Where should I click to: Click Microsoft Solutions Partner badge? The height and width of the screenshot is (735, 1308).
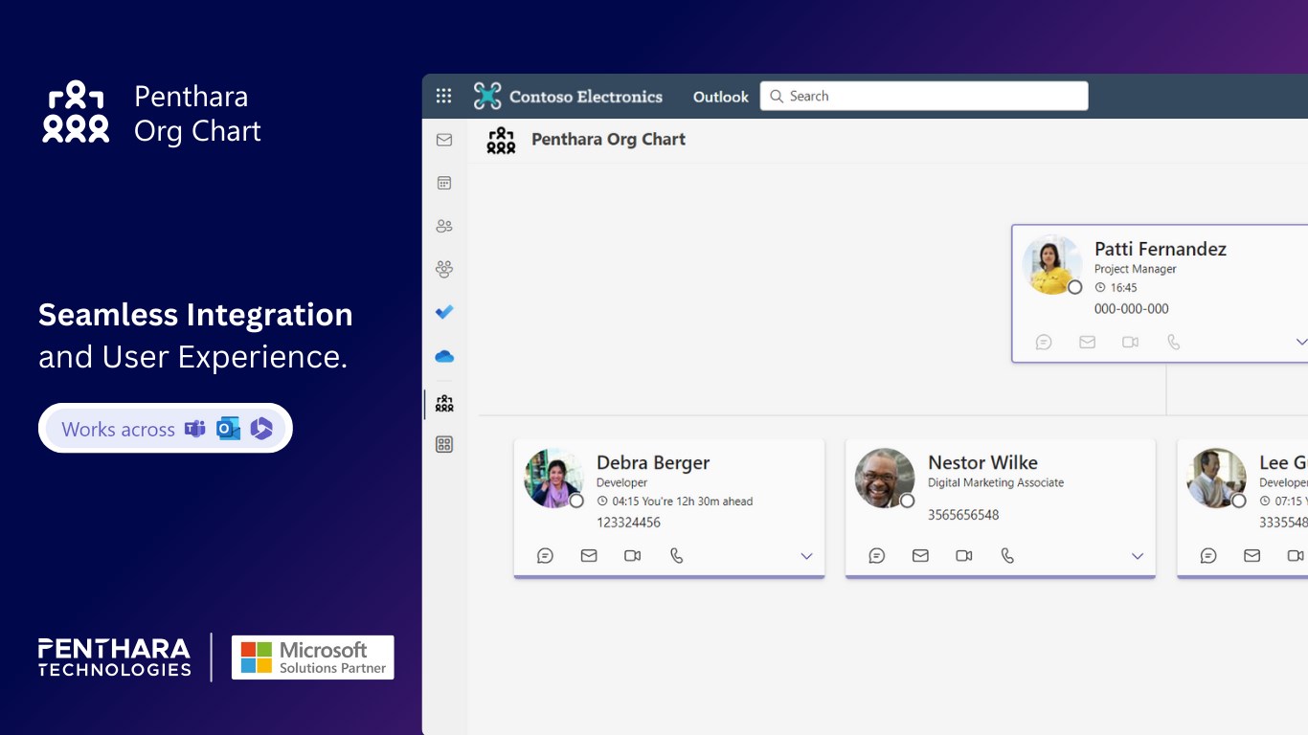[x=313, y=657]
